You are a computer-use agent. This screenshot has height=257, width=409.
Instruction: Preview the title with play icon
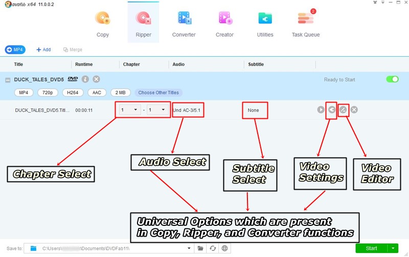click(321, 110)
